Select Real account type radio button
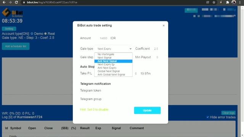 45,33
